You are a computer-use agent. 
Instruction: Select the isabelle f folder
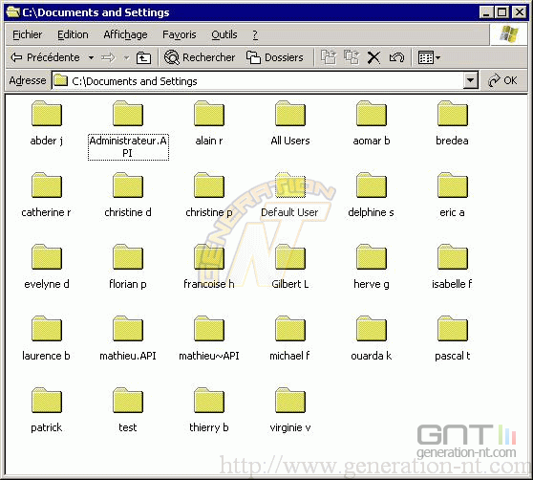[453, 267]
